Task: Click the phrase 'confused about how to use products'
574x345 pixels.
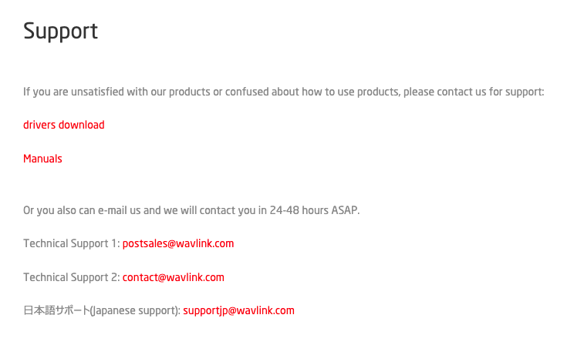Action: click(x=312, y=92)
